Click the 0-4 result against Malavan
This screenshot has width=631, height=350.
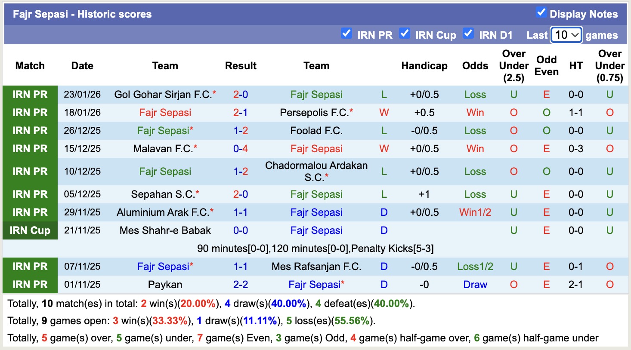click(x=241, y=149)
